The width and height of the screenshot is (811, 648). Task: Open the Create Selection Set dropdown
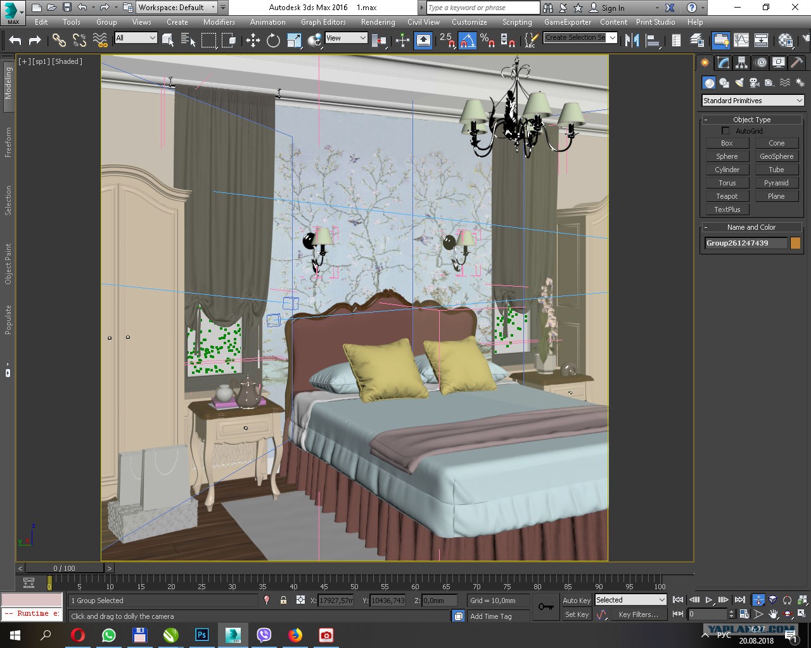[x=580, y=37]
